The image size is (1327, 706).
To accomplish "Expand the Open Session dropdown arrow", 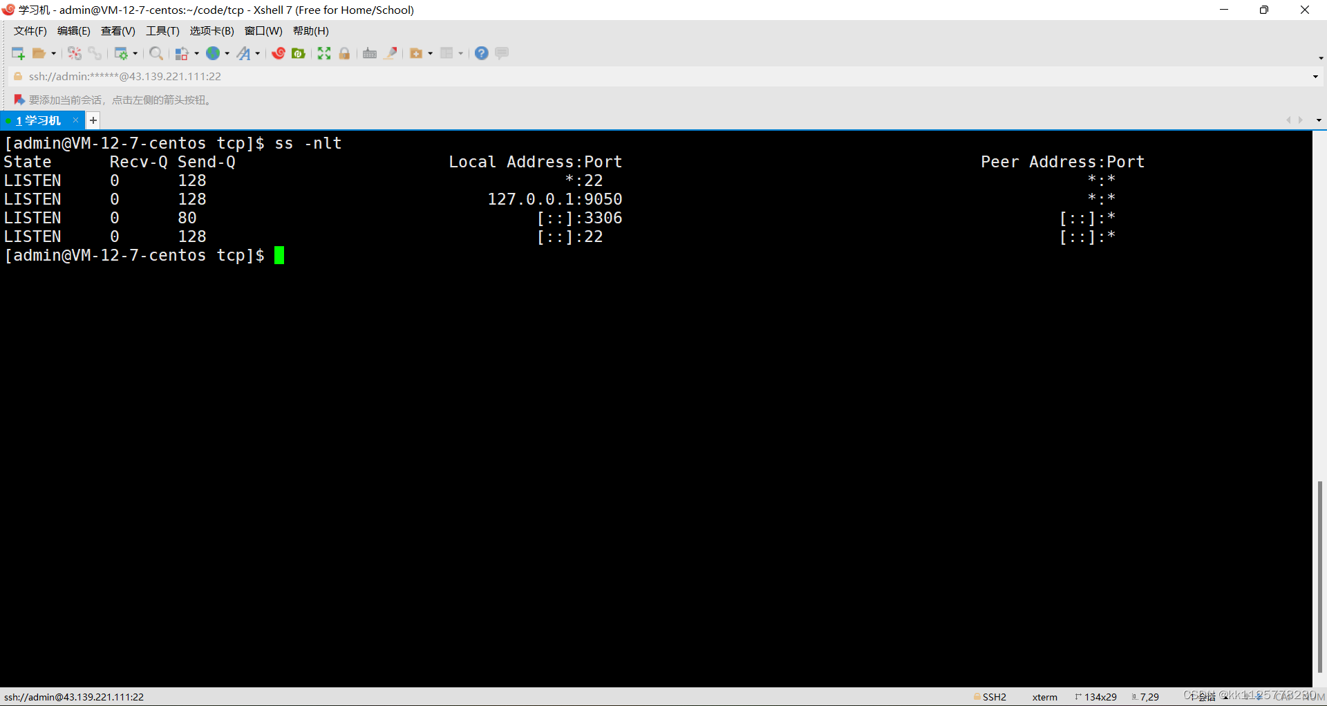I will pos(53,54).
